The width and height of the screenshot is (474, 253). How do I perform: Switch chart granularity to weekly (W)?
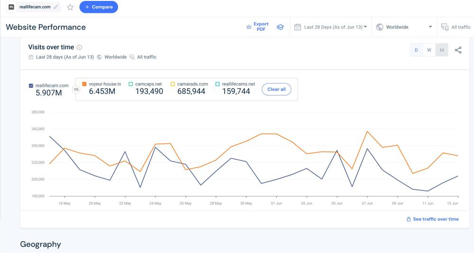click(x=429, y=50)
